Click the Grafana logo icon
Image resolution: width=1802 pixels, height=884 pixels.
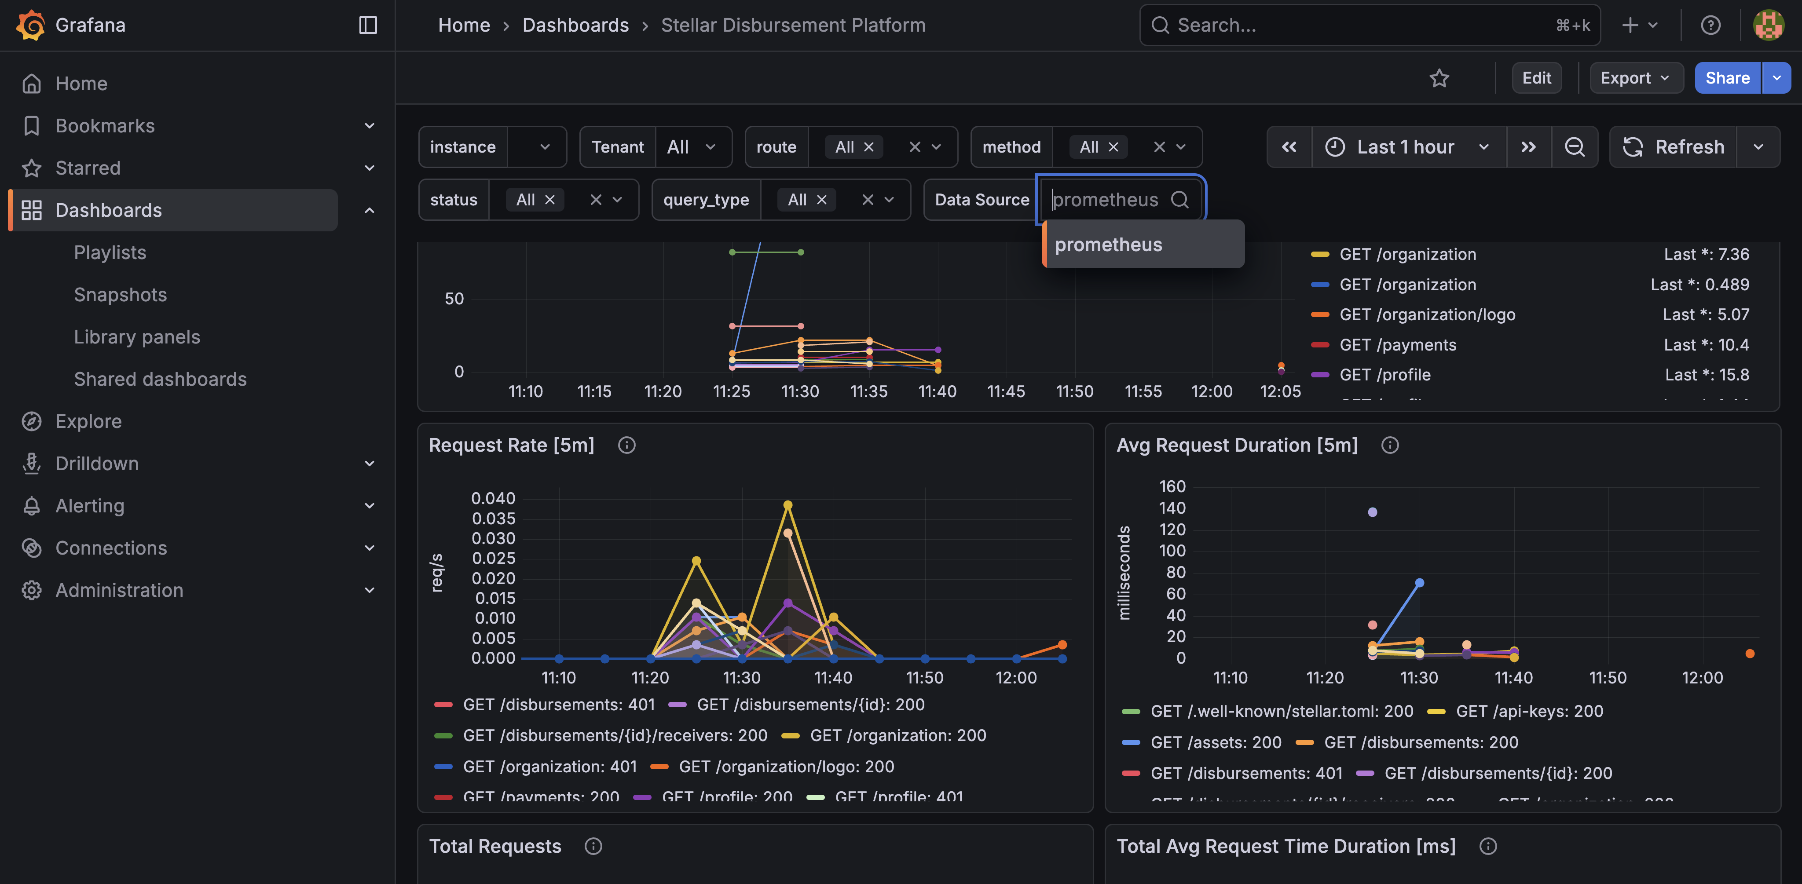click(x=30, y=25)
